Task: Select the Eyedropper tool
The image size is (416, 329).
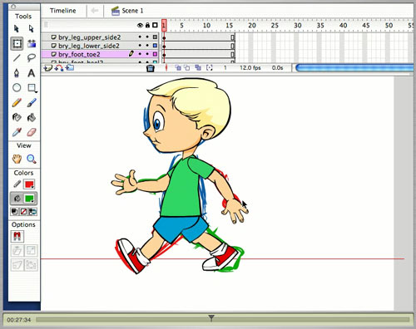Action: pos(17,132)
